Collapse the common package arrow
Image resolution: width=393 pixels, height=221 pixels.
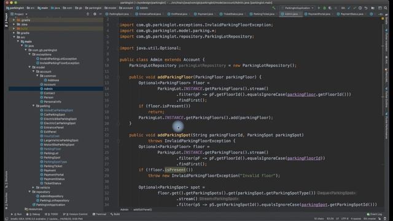point(37,76)
